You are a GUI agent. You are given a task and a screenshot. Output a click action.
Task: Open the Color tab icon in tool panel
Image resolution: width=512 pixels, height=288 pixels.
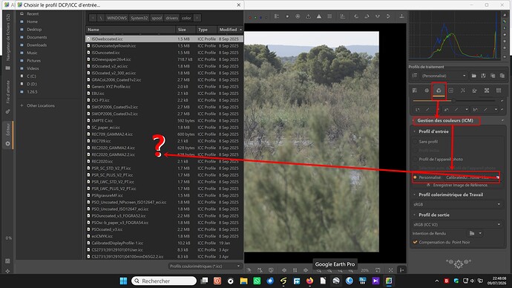point(439,91)
